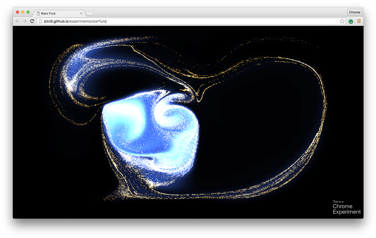Reload the Stars Fluid page
Screen dimensions: 376x238
(32, 21)
